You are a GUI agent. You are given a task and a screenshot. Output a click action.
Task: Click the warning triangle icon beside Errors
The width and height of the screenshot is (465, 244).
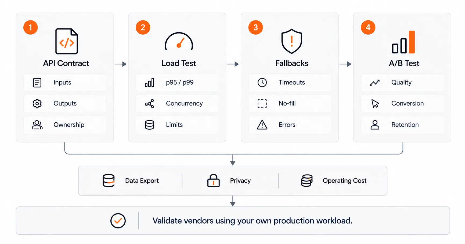(x=262, y=125)
